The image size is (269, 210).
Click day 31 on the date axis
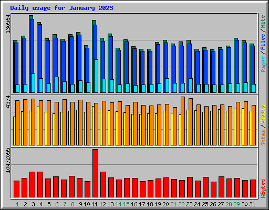(252, 204)
